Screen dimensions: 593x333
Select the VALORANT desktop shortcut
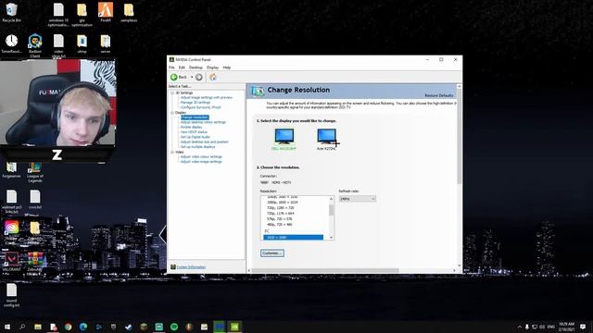[x=11, y=263]
